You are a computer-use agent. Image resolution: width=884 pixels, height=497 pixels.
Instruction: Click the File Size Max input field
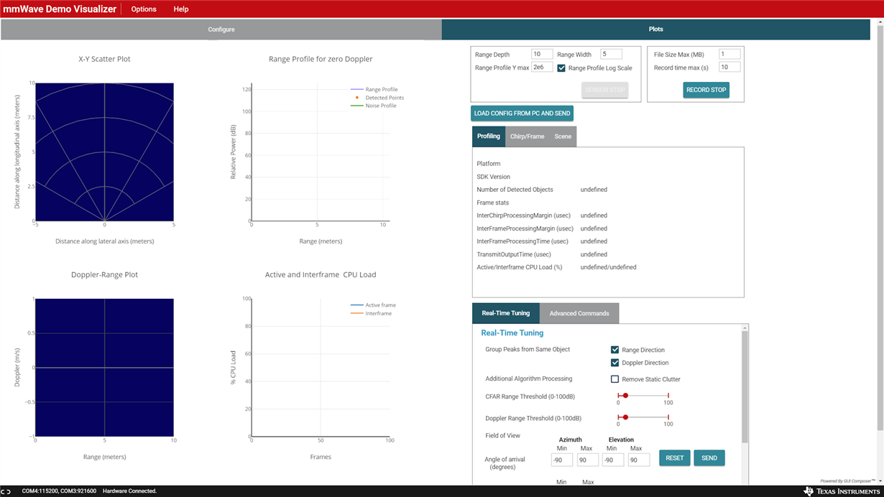tap(729, 55)
